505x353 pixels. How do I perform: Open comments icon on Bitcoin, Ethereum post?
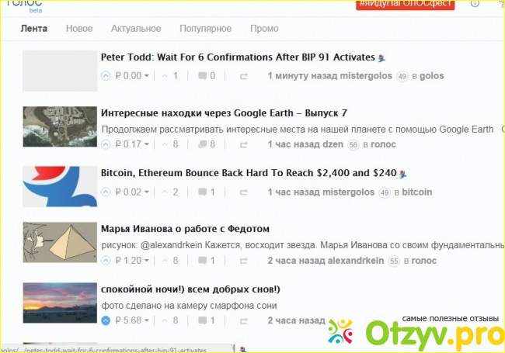click(x=203, y=192)
